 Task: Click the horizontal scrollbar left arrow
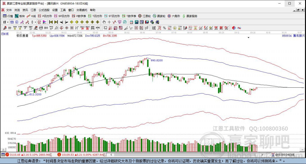click(x=111, y=155)
